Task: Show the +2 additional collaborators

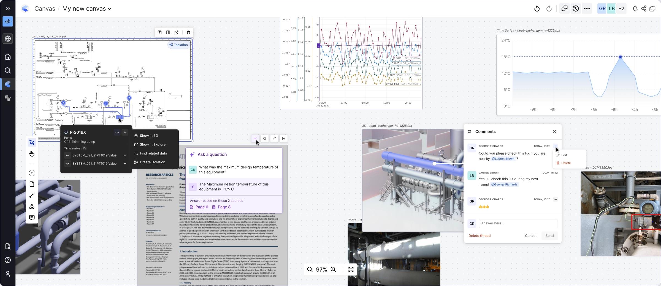Action: (621, 9)
